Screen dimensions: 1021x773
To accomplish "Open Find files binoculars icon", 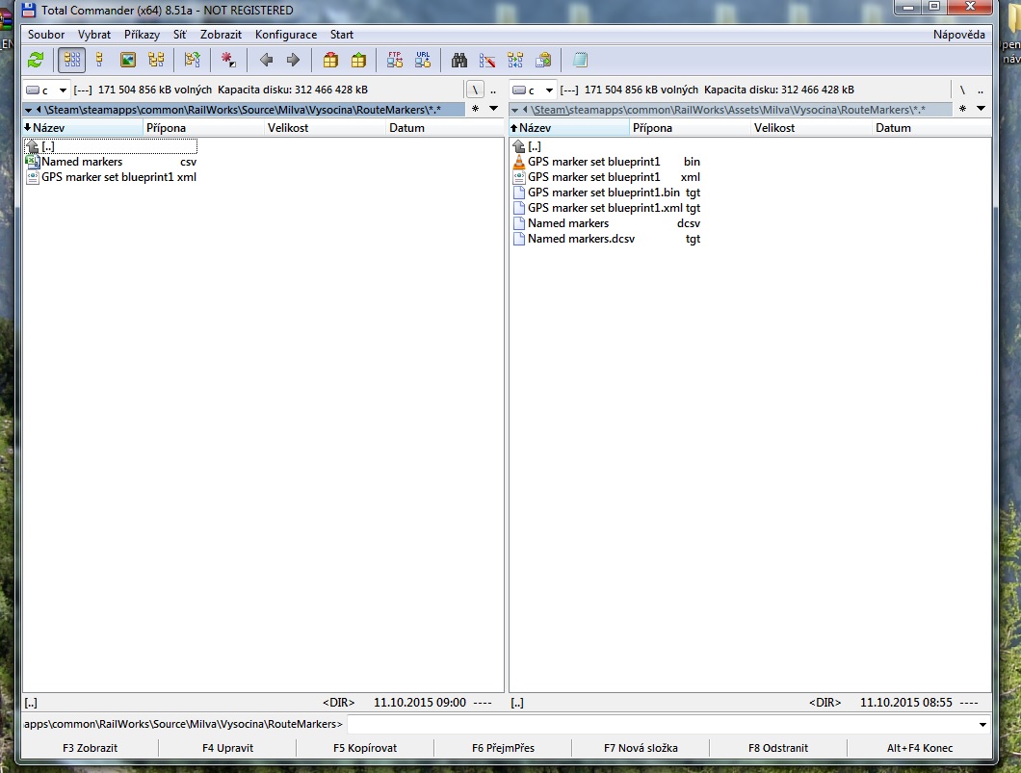I will click(459, 61).
